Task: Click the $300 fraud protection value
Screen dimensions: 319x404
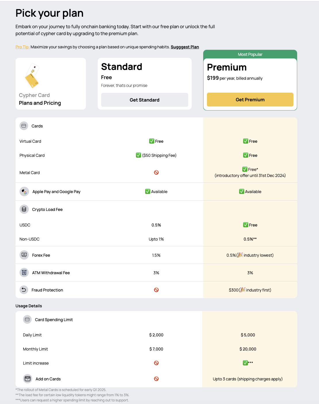Action: [x=234, y=290]
